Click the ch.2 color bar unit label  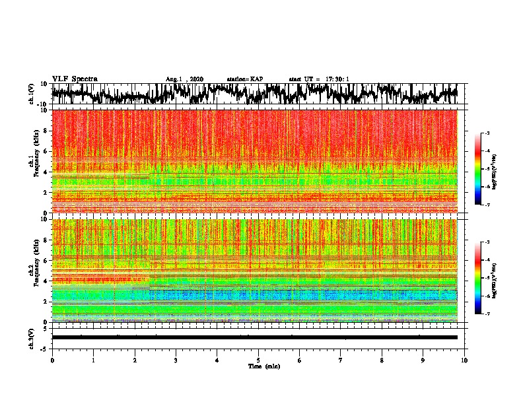click(495, 281)
